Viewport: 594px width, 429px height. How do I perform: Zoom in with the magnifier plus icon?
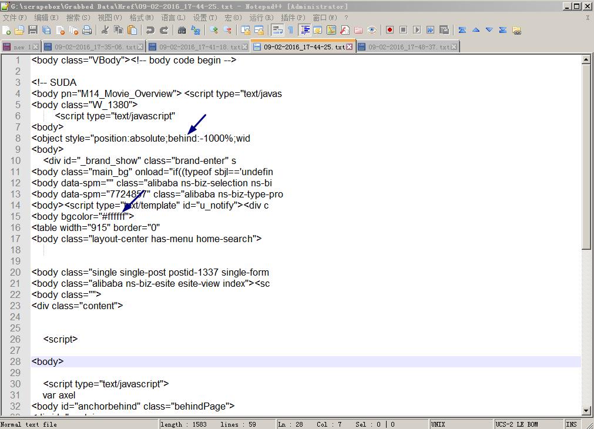214,31
